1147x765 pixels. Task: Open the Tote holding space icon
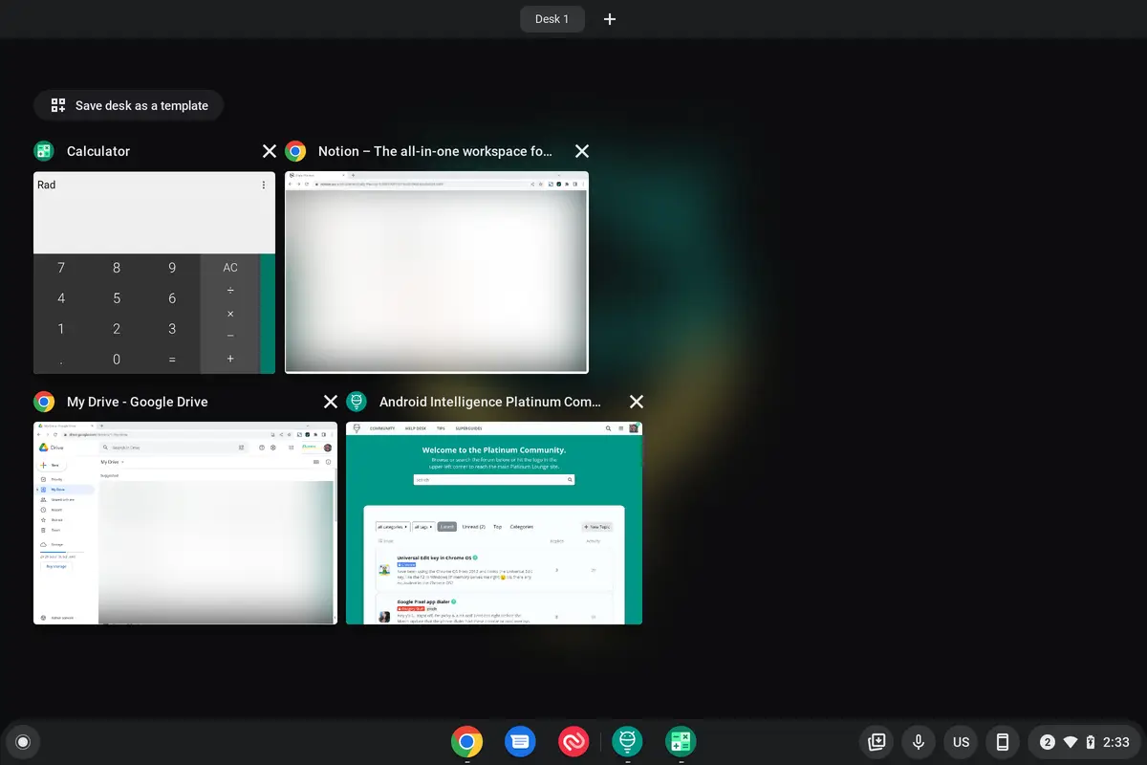876,742
